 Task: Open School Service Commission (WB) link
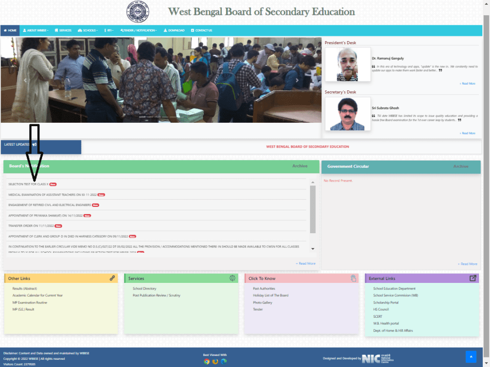coord(396,295)
